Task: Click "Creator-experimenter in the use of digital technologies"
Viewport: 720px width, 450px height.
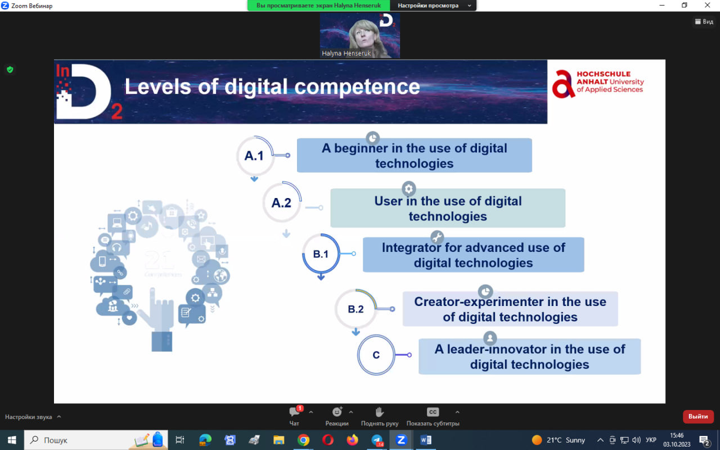Action: tap(510, 309)
